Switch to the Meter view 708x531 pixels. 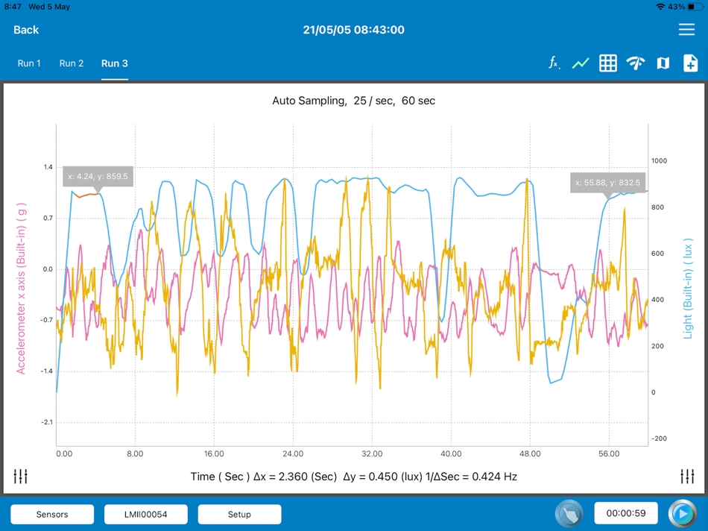click(x=636, y=63)
